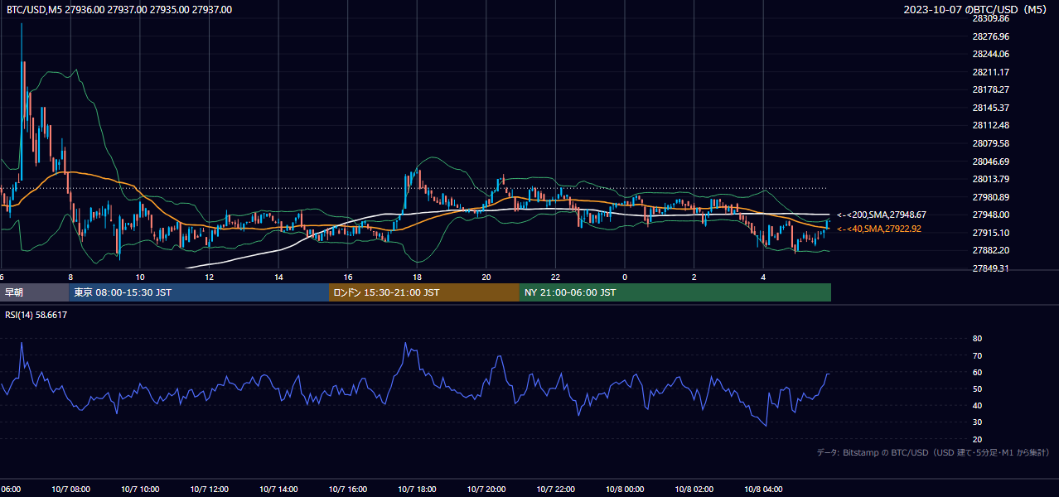Click the RSI level 60 axis label
The image size is (1059, 497).
(977, 372)
